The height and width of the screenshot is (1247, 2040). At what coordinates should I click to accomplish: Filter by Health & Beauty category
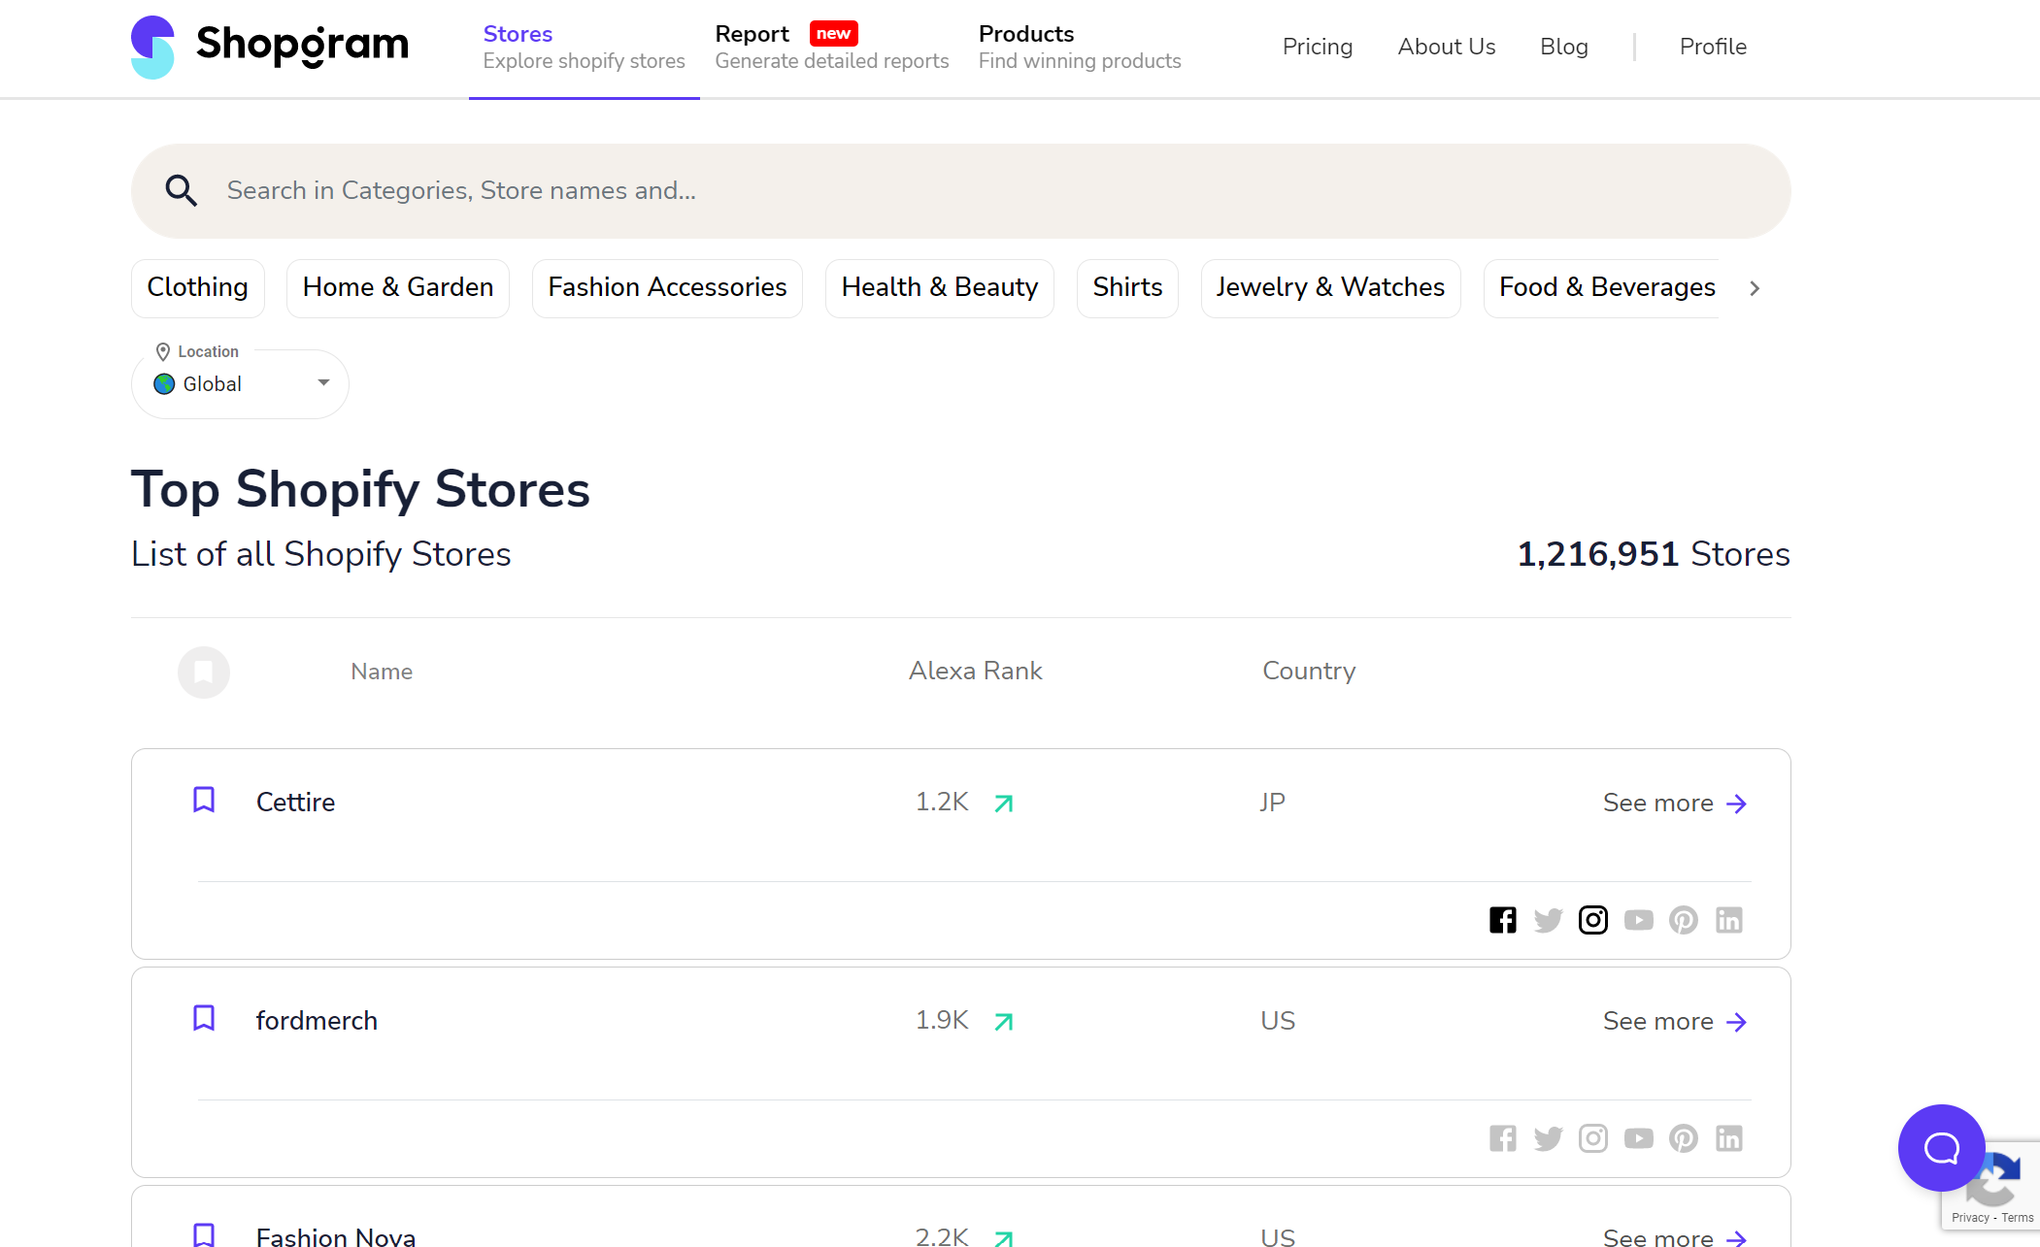pyautogui.click(x=940, y=288)
